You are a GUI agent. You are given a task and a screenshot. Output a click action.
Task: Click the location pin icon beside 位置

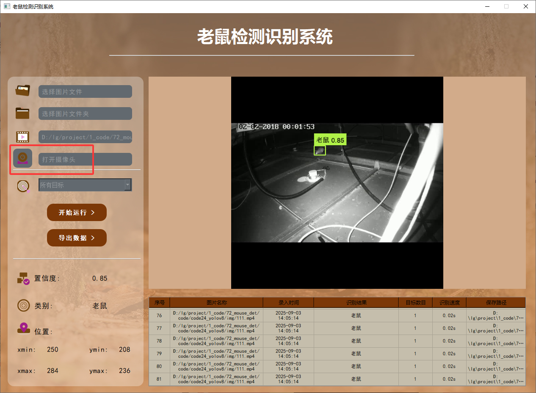[x=24, y=328]
